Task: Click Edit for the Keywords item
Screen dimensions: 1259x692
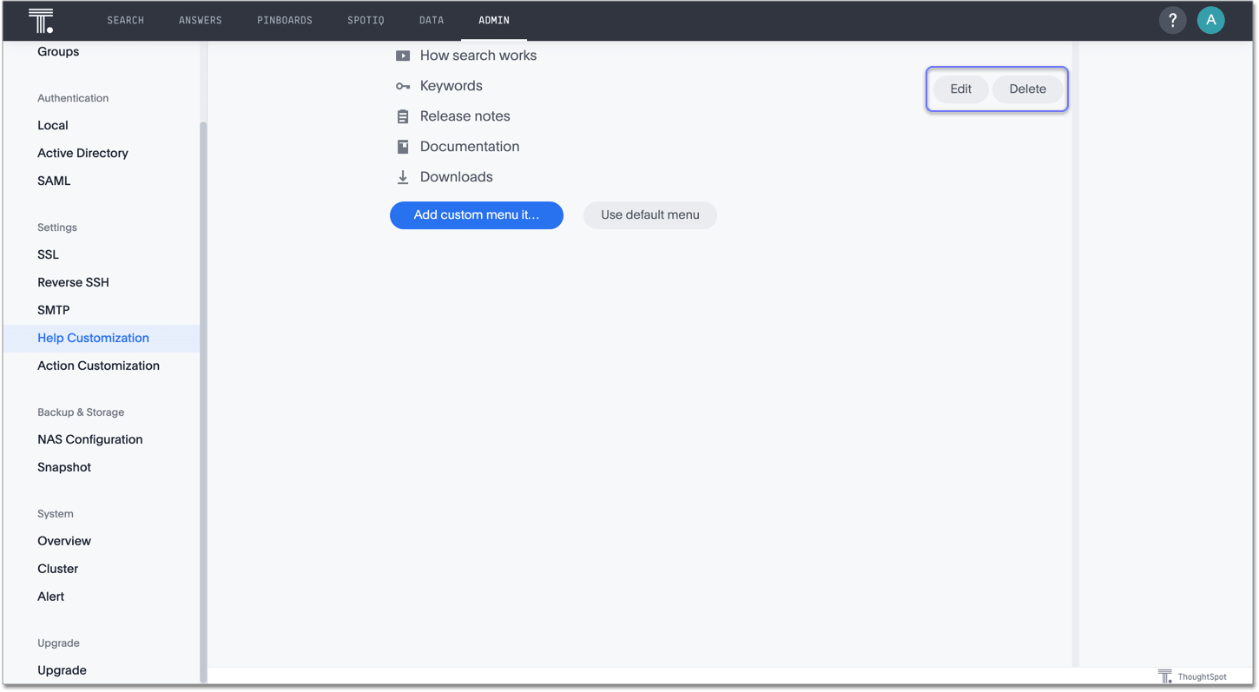Action: pos(960,89)
